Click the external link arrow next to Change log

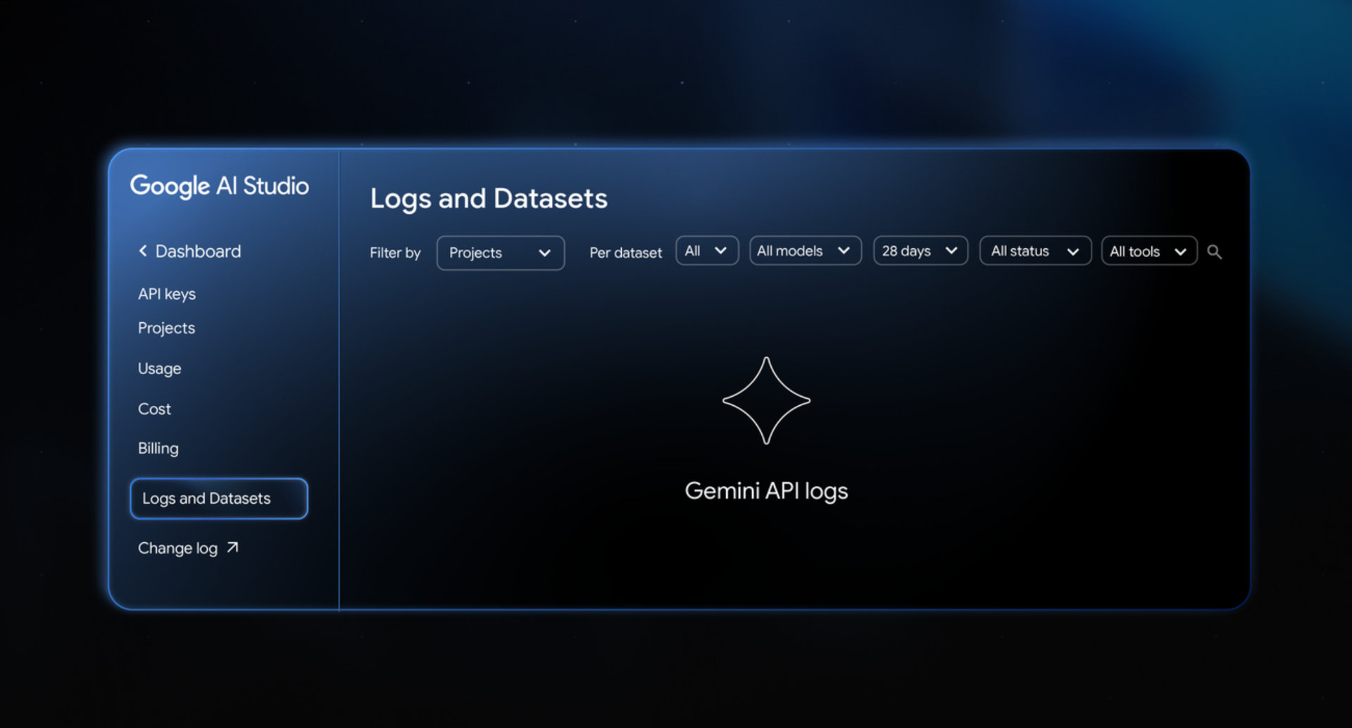(x=232, y=547)
